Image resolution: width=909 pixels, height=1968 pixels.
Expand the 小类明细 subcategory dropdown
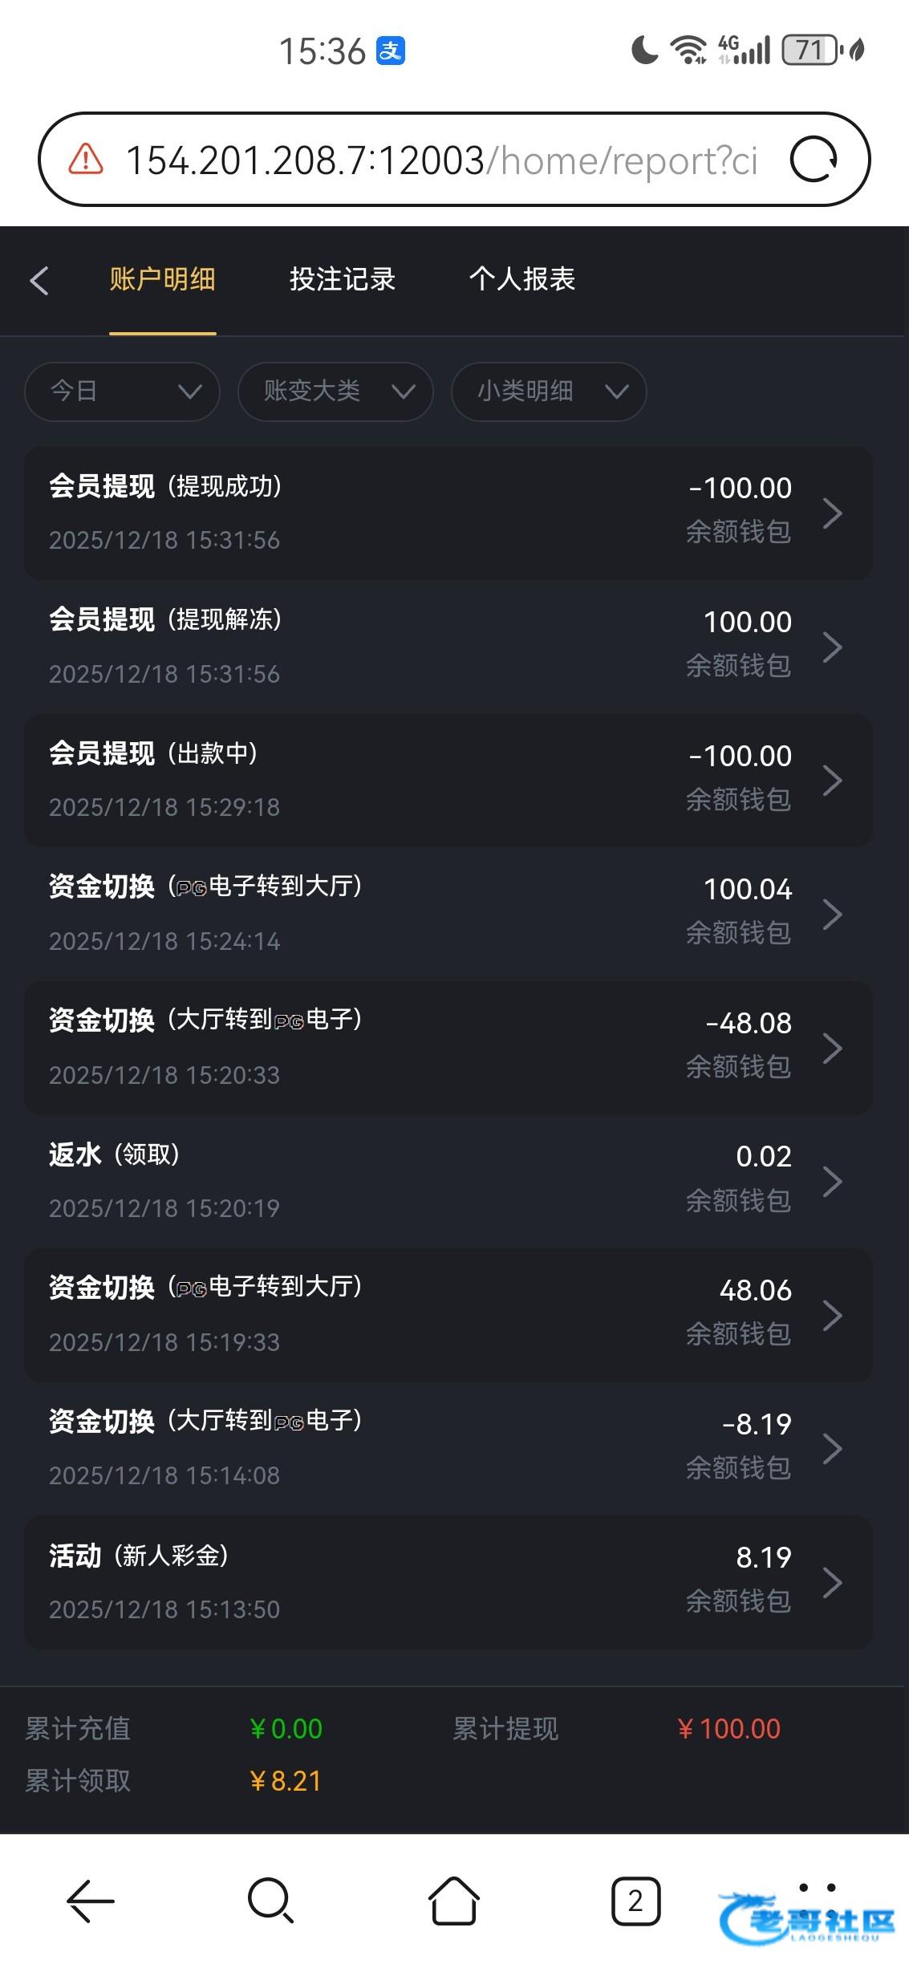(549, 392)
